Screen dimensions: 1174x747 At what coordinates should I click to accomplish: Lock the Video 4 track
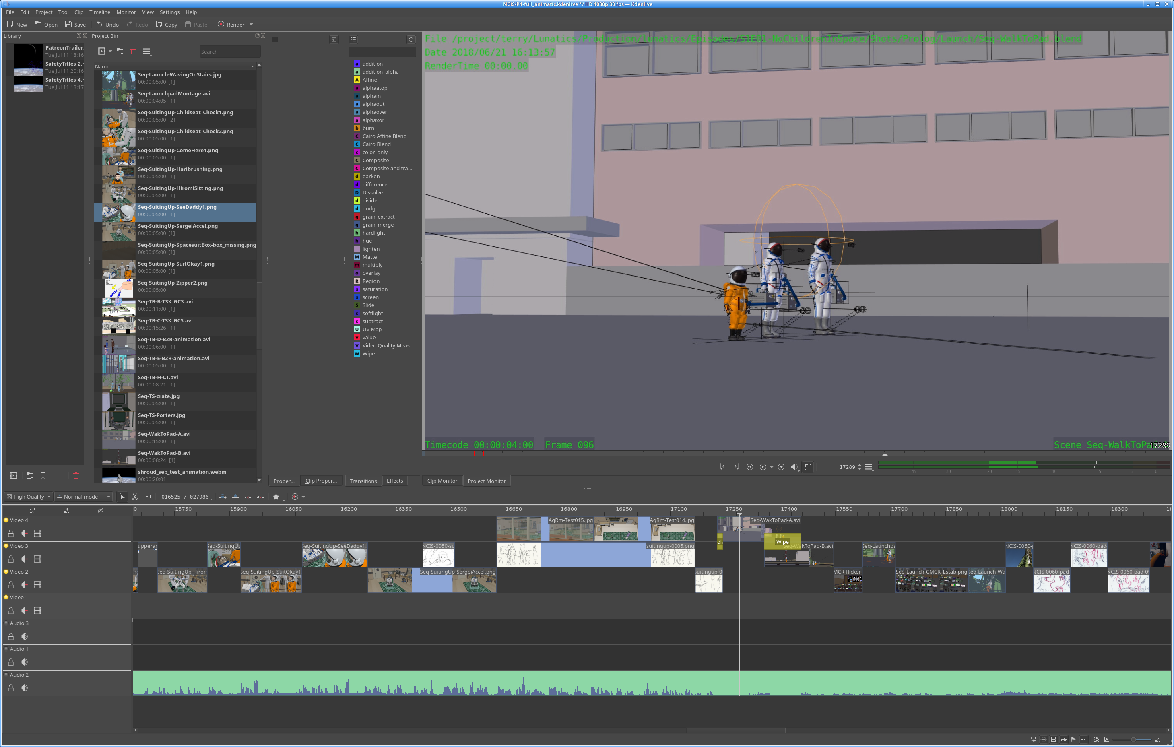coord(11,533)
